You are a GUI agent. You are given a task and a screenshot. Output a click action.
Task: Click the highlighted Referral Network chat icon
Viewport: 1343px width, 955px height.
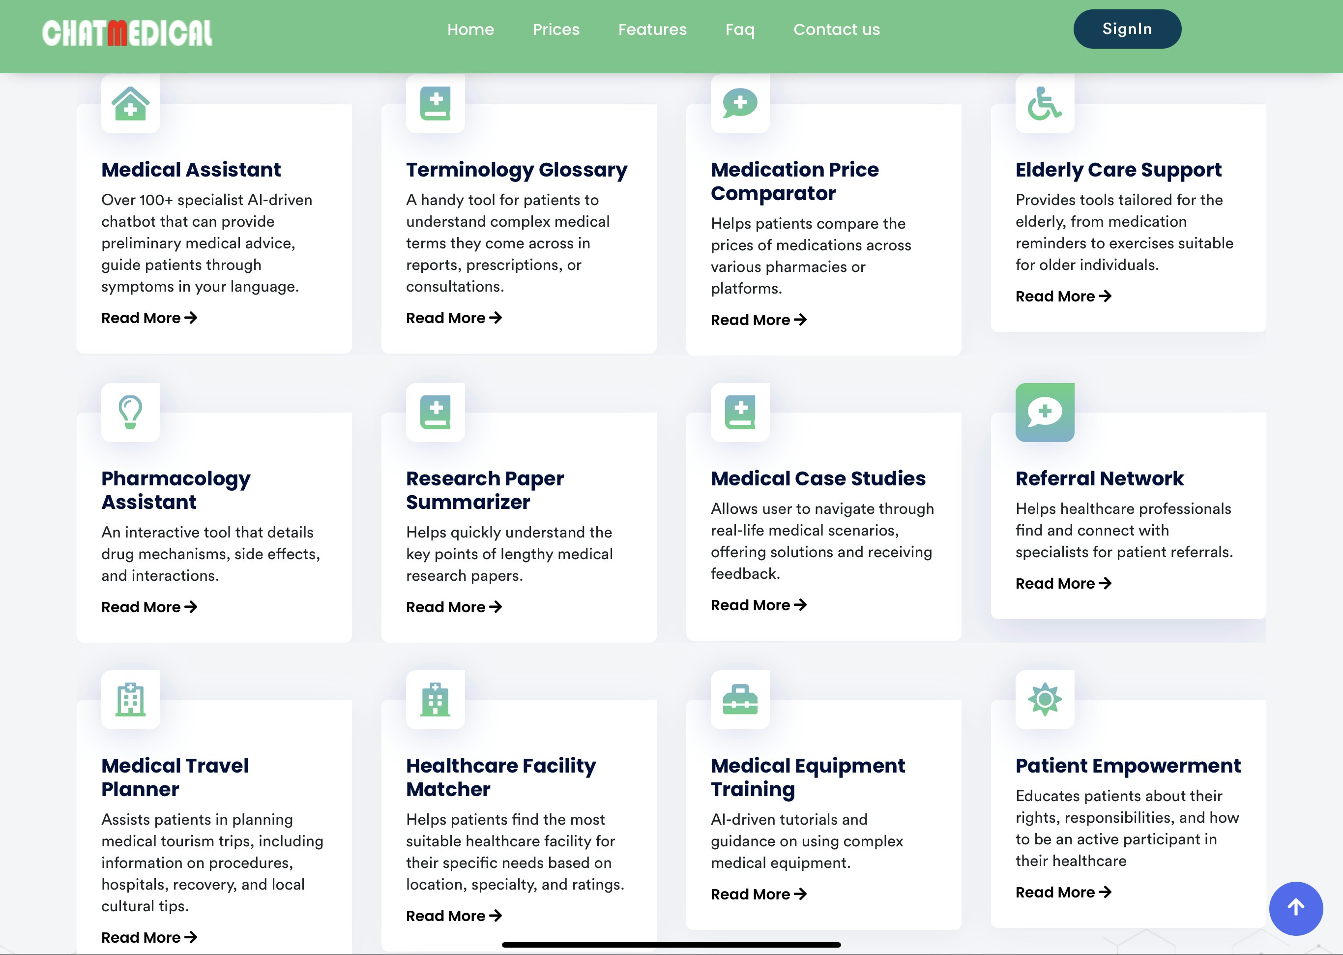[1045, 412]
